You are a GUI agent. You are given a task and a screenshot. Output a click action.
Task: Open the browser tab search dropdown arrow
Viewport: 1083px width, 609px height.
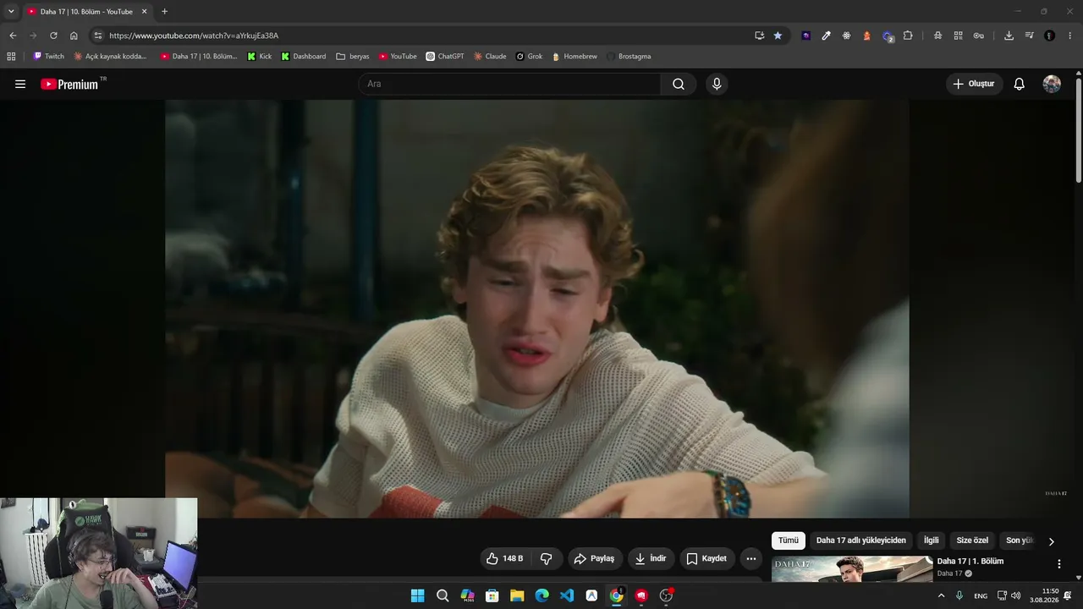(11, 11)
